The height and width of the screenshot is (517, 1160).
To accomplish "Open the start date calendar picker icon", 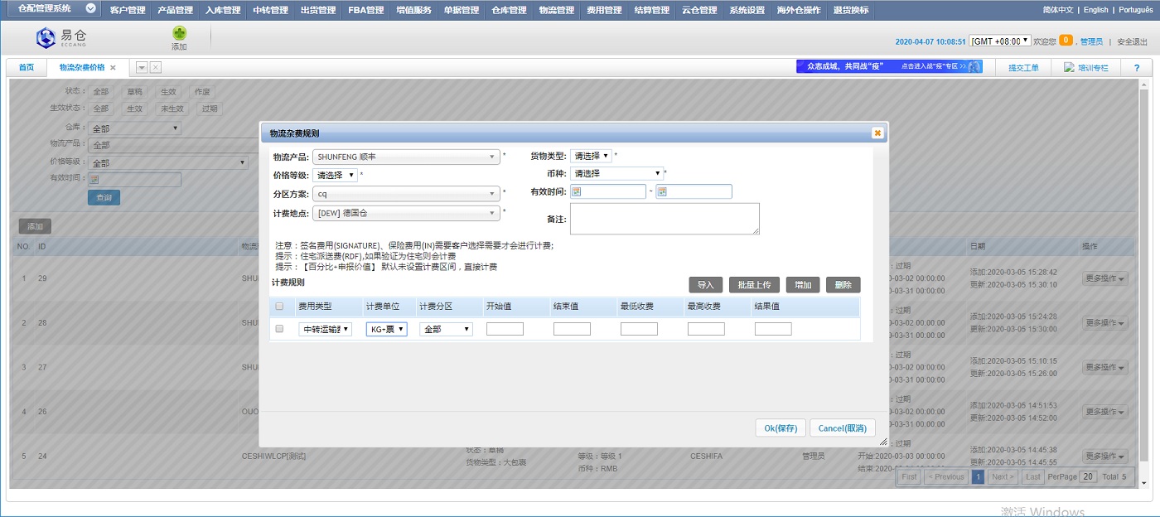I will pyautogui.click(x=577, y=192).
